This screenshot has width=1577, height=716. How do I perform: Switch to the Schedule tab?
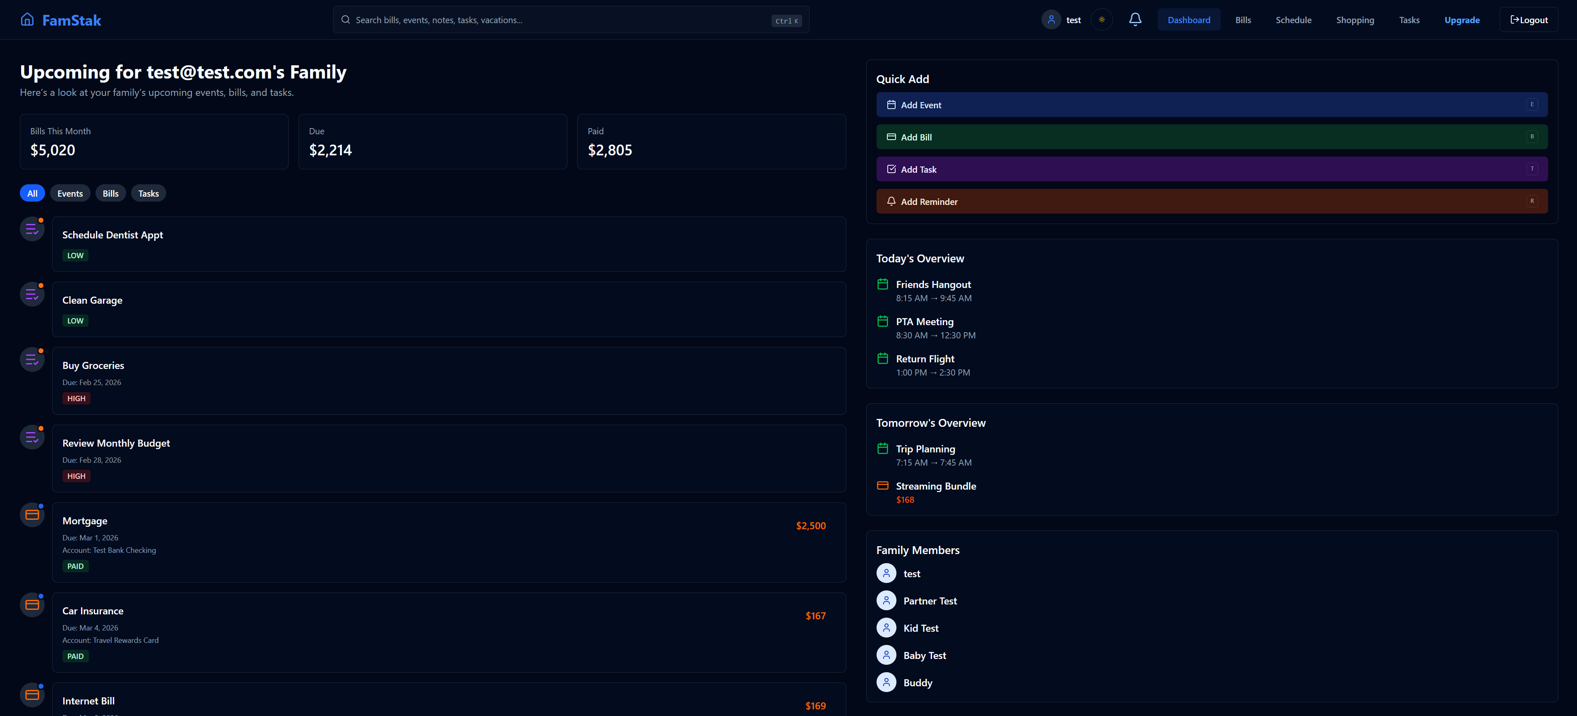(x=1293, y=19)
